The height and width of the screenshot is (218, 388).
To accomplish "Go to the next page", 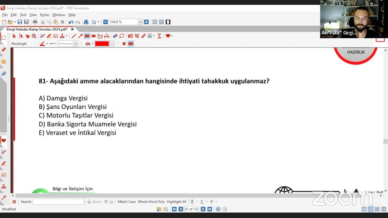I will pyautogui.click(x=203, y=209).
